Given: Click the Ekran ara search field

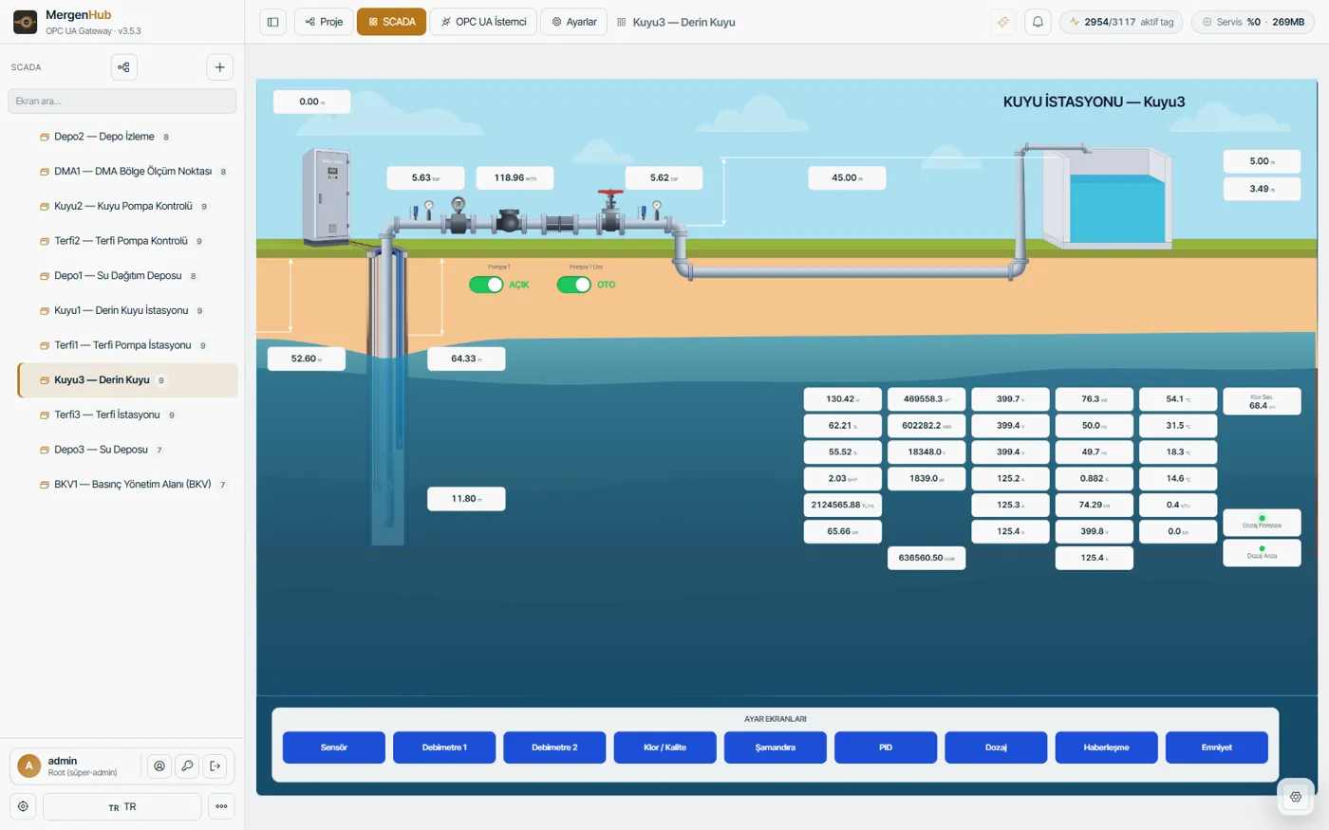Looking at the screenshot, I should tap(122, 101).
